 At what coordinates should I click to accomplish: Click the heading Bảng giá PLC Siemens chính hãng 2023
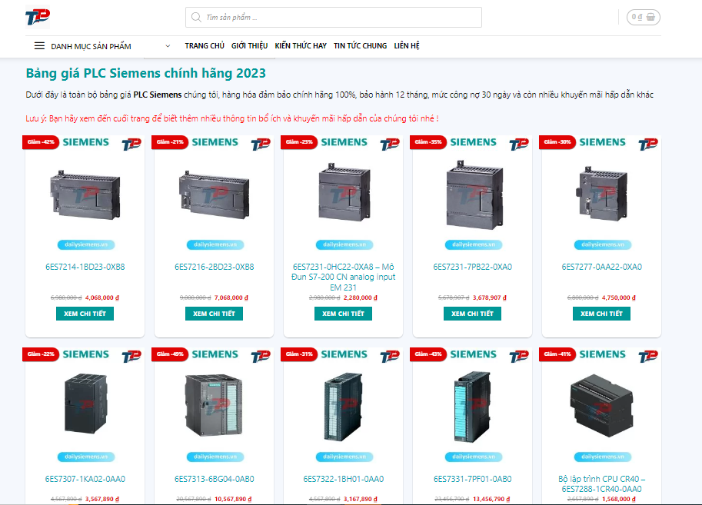coord(145,73)
